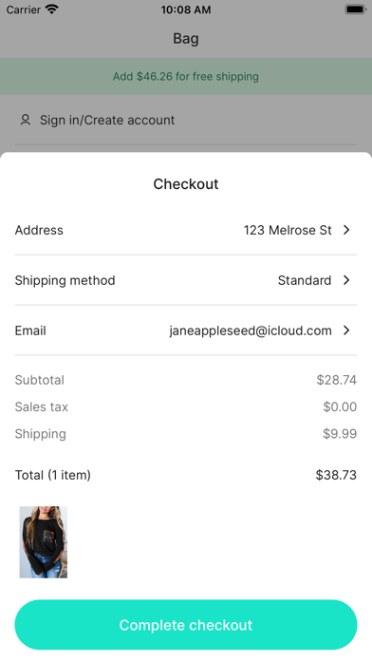Tap the battery indicator icon
This screenshot has height=661, width=372.
tap(355, 9)
